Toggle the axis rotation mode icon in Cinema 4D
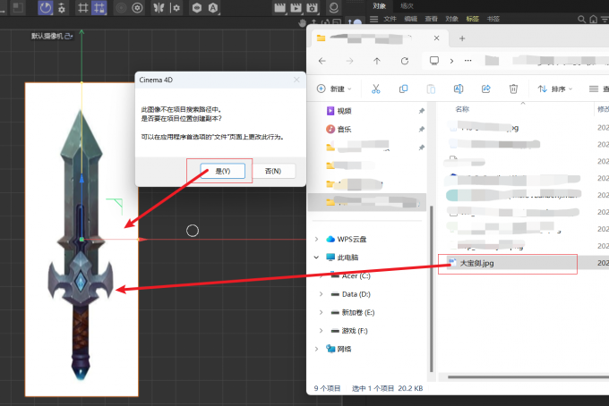 click(46, 8)
